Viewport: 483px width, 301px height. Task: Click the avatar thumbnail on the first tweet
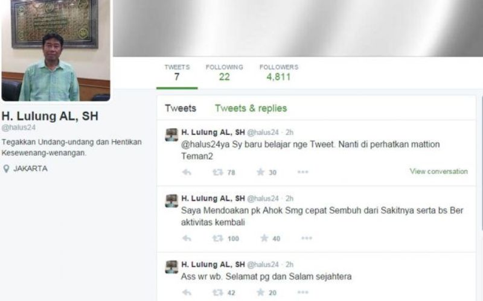click(x=171, y=134)
